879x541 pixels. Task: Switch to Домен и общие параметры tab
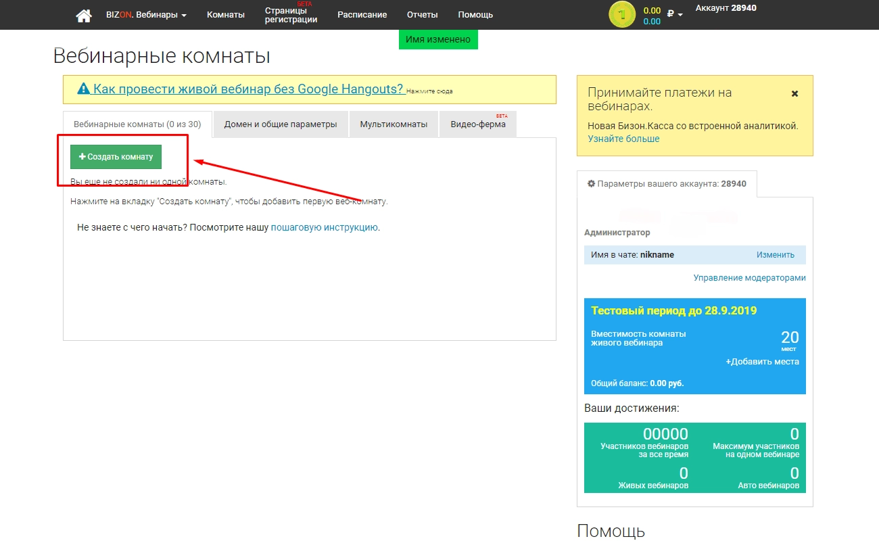[281, 124]
